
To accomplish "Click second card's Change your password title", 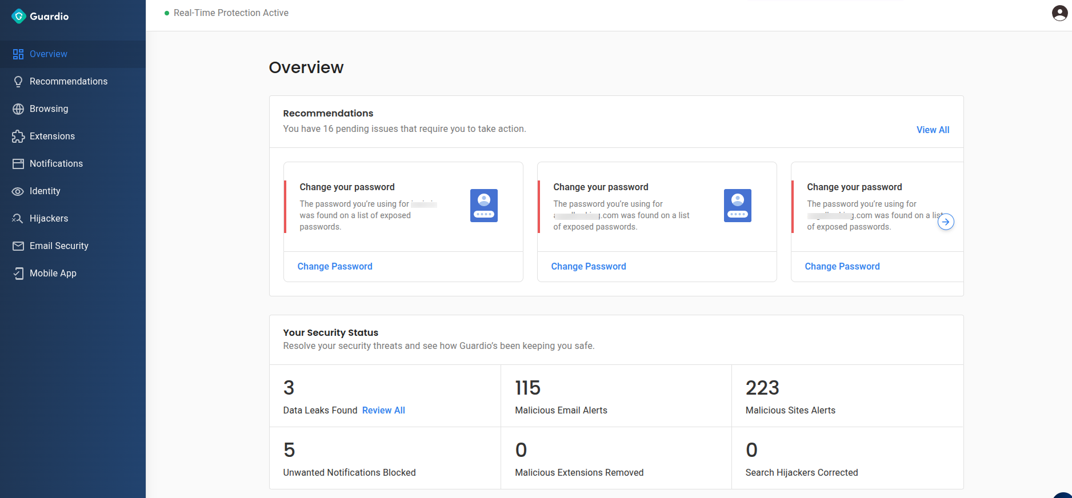I will pos(601,187).
